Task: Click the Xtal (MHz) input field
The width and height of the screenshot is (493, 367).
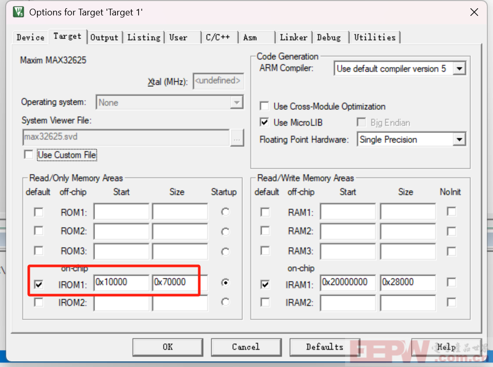Action: point(218,81)
